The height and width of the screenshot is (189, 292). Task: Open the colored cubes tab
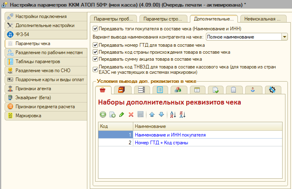[178, 90]
